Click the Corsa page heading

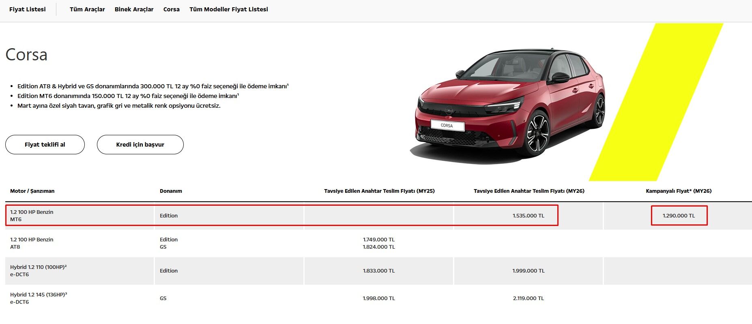point(26,55)
